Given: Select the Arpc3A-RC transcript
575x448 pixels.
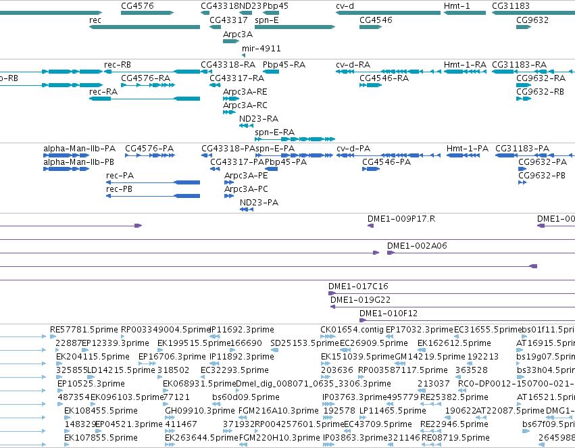Looking at the screenshot, I should coord(229,112).
